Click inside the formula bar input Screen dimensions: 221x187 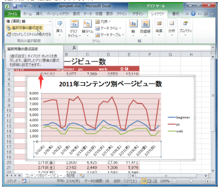click(144, 48)
